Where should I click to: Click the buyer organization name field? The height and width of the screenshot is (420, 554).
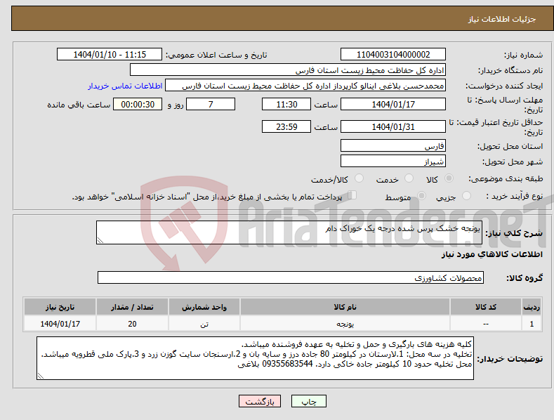point(288,70)
